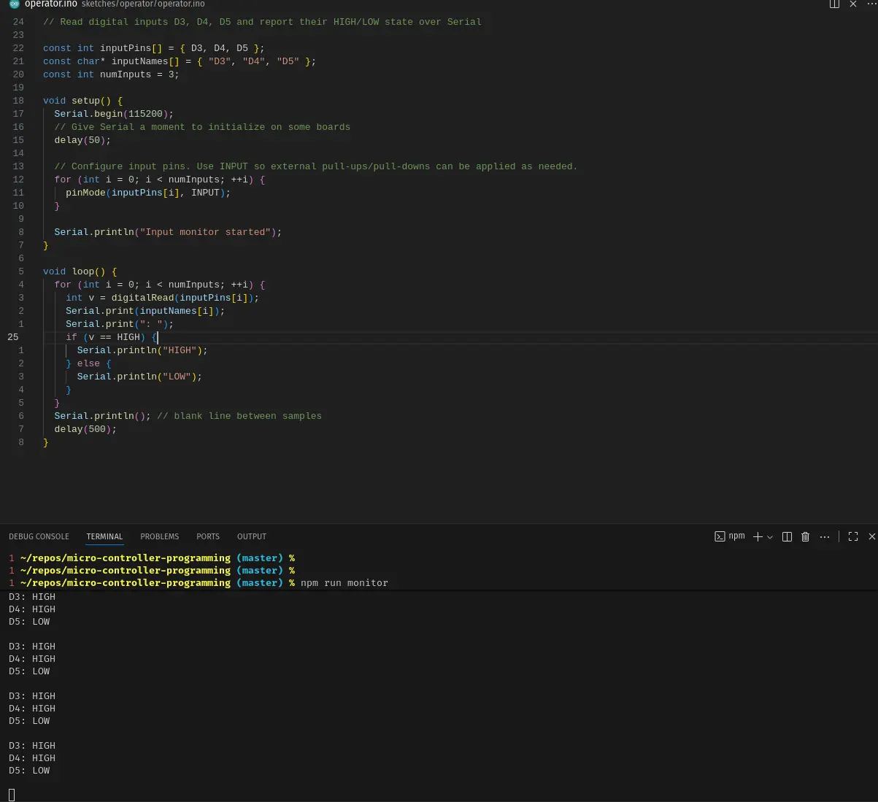
Task: Switch to the Output tab
Action: point(252,536)
